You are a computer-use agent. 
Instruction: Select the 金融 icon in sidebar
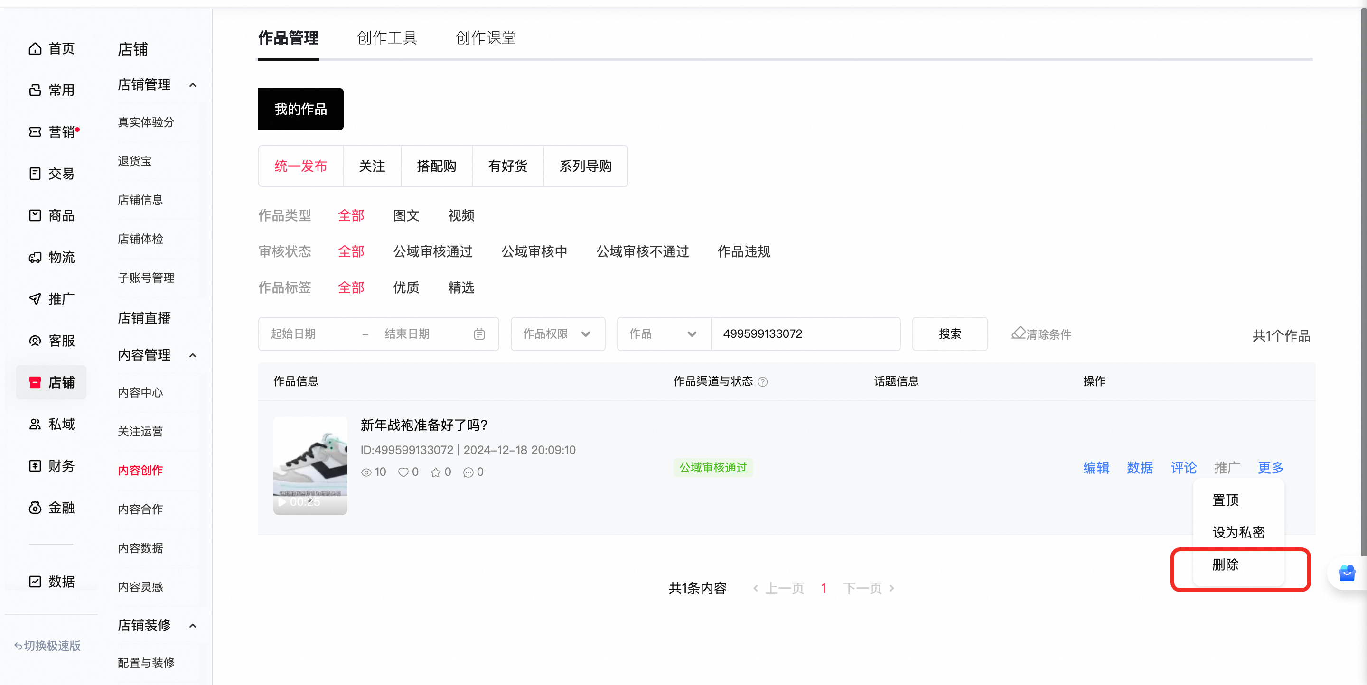pos(35,508)
